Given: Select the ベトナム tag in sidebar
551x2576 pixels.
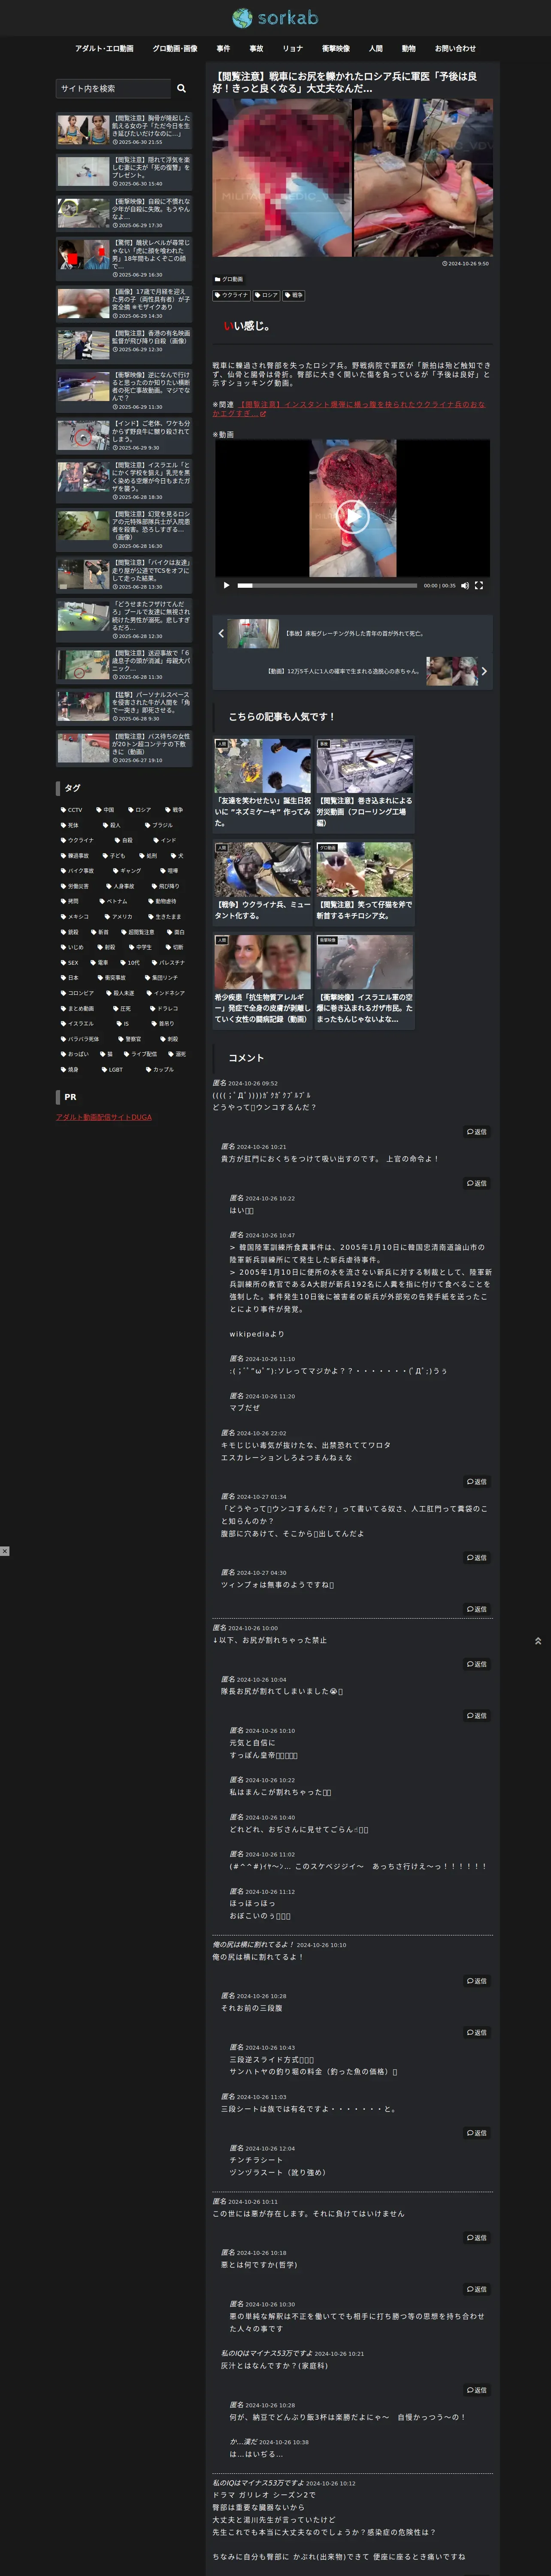Looking at the screenshot, I should point(114,901).
